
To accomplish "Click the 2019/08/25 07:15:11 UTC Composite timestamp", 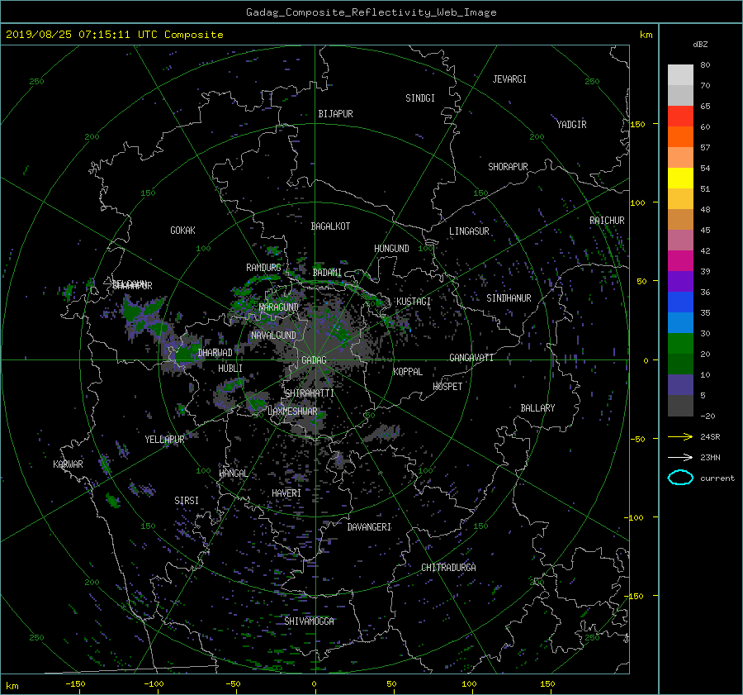I will [114, 35].
